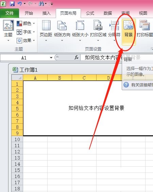Open the 颜色 (Colors) theme dropdown
Viewport: 153px width, 192px height.
pyautogui.click(x=26, y=23)
